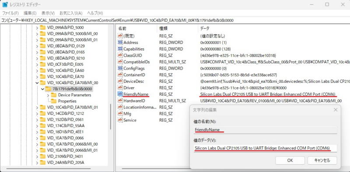Click the 値のデータ(V) field in dialog
The width and height of the screenshot is (350, 172).
point(265,148)
